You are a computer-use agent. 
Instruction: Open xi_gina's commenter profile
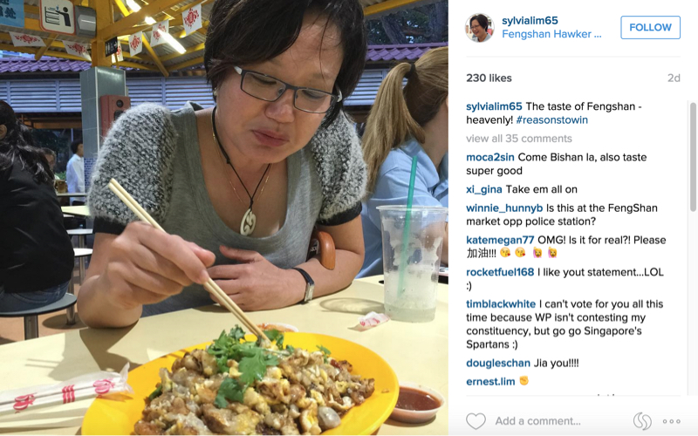(484, 189)
